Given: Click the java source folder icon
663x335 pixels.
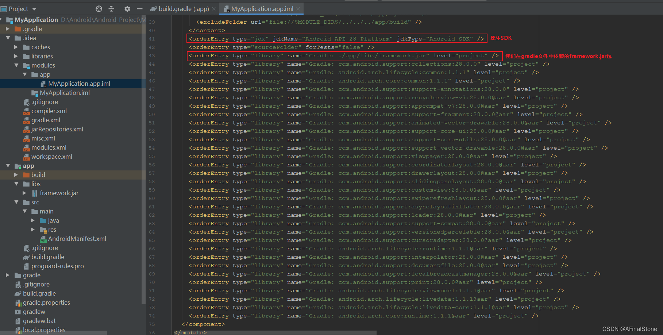Looking at the screenshot, I should click(43, 220).
